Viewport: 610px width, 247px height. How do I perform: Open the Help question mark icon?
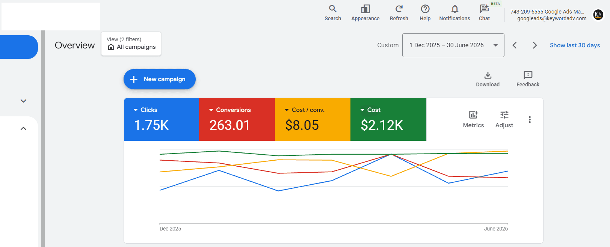coord(425,9)
